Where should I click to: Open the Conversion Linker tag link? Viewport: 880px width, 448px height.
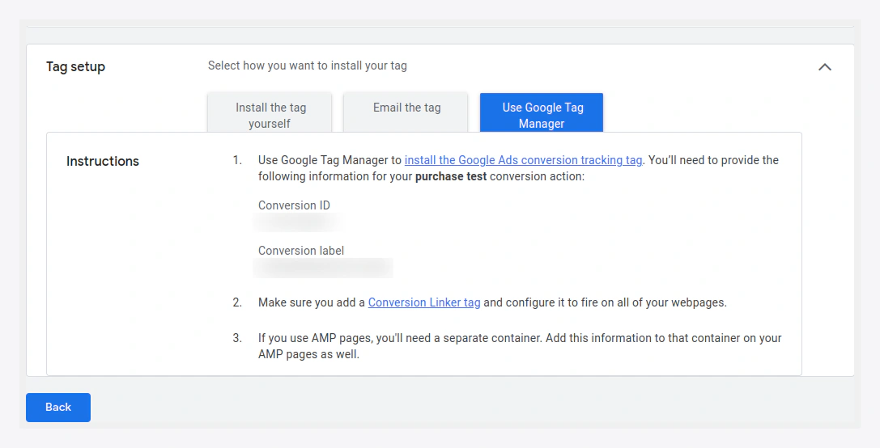tap(424, 302)
